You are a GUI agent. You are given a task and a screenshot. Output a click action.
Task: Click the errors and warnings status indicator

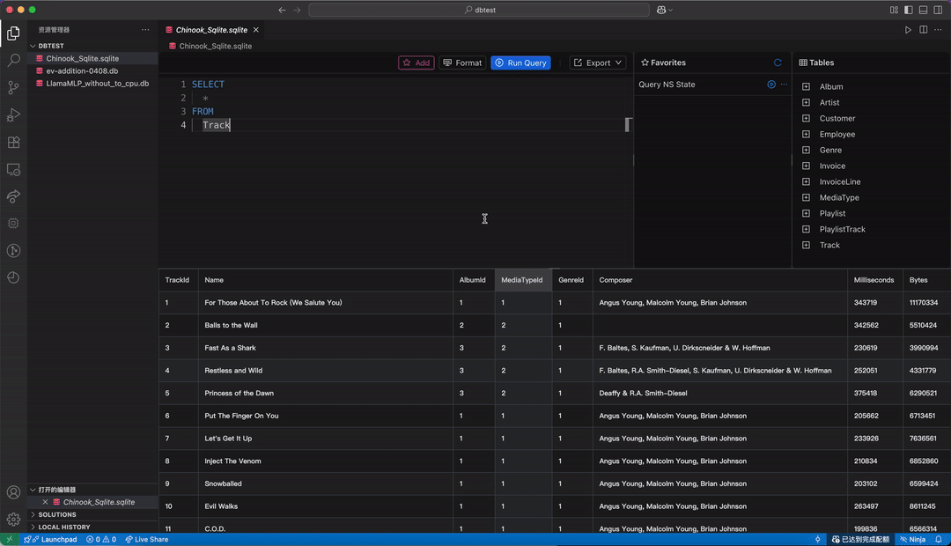tap(101, 539)
